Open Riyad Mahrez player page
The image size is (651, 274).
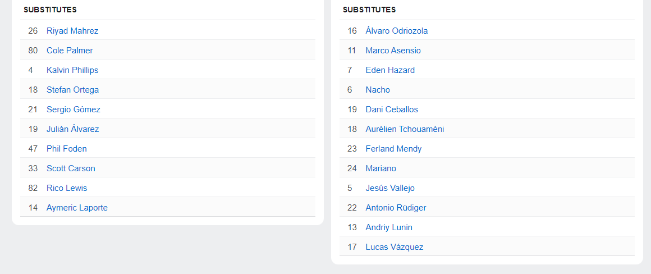click(72, 31)
